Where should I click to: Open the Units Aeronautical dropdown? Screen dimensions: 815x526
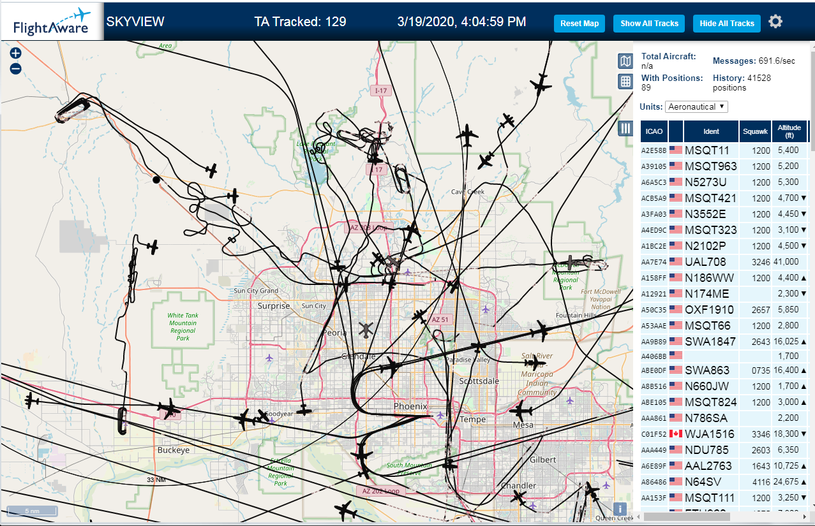tap(696, 106)
